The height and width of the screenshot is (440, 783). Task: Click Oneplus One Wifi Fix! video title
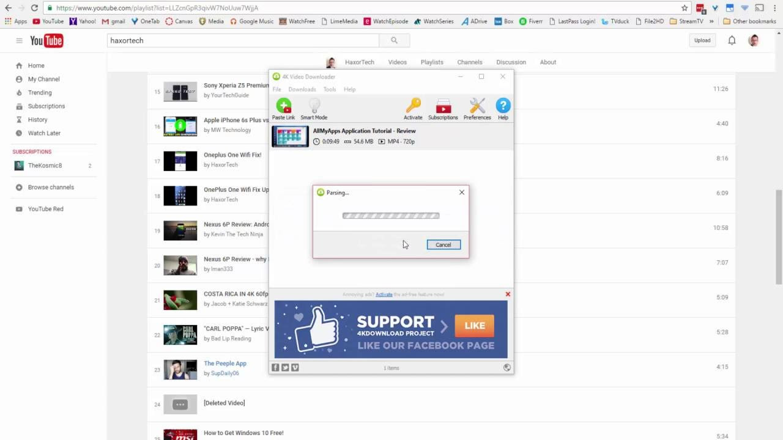click(232, 155)
